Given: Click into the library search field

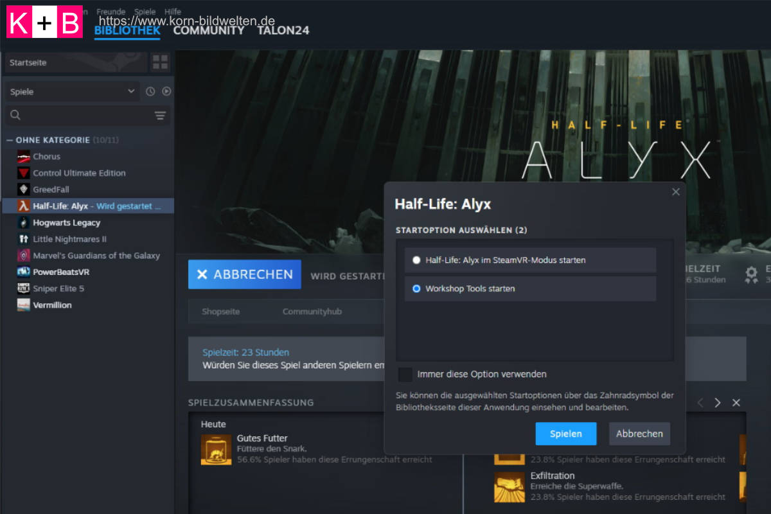Looking at the screenshot, I should [88, 116].
